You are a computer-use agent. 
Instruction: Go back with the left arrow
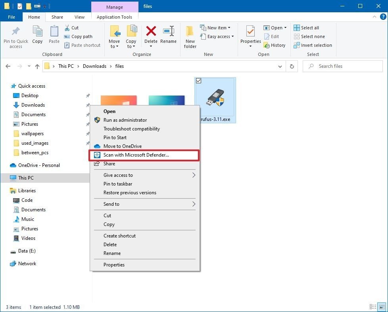(8, 66)
